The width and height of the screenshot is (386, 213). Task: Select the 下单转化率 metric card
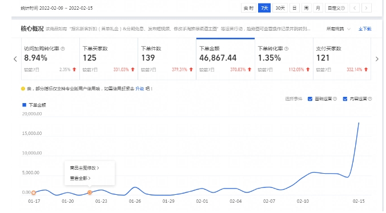284,59
